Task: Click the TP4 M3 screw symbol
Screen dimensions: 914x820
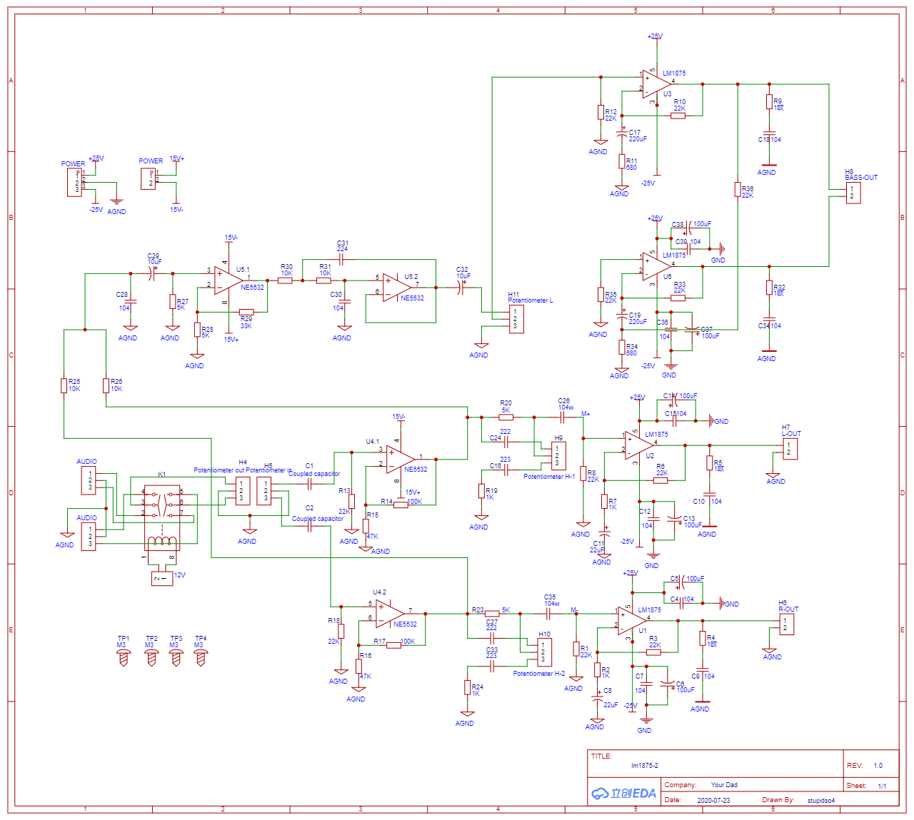Action: pos(201,657)
